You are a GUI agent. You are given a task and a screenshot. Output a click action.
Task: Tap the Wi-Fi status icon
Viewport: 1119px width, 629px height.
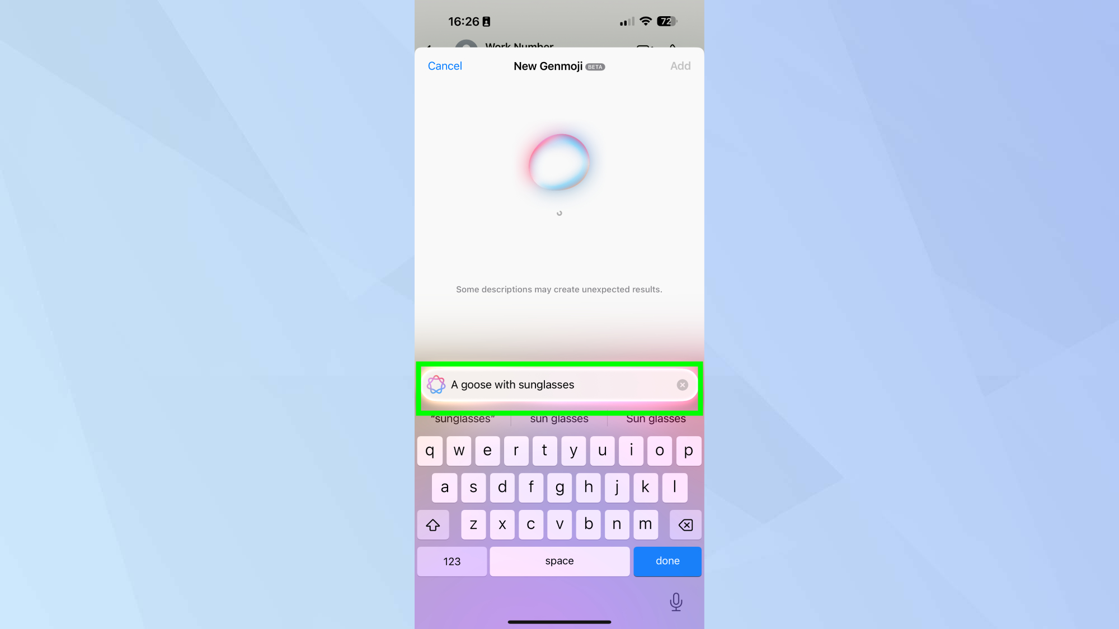644,21
